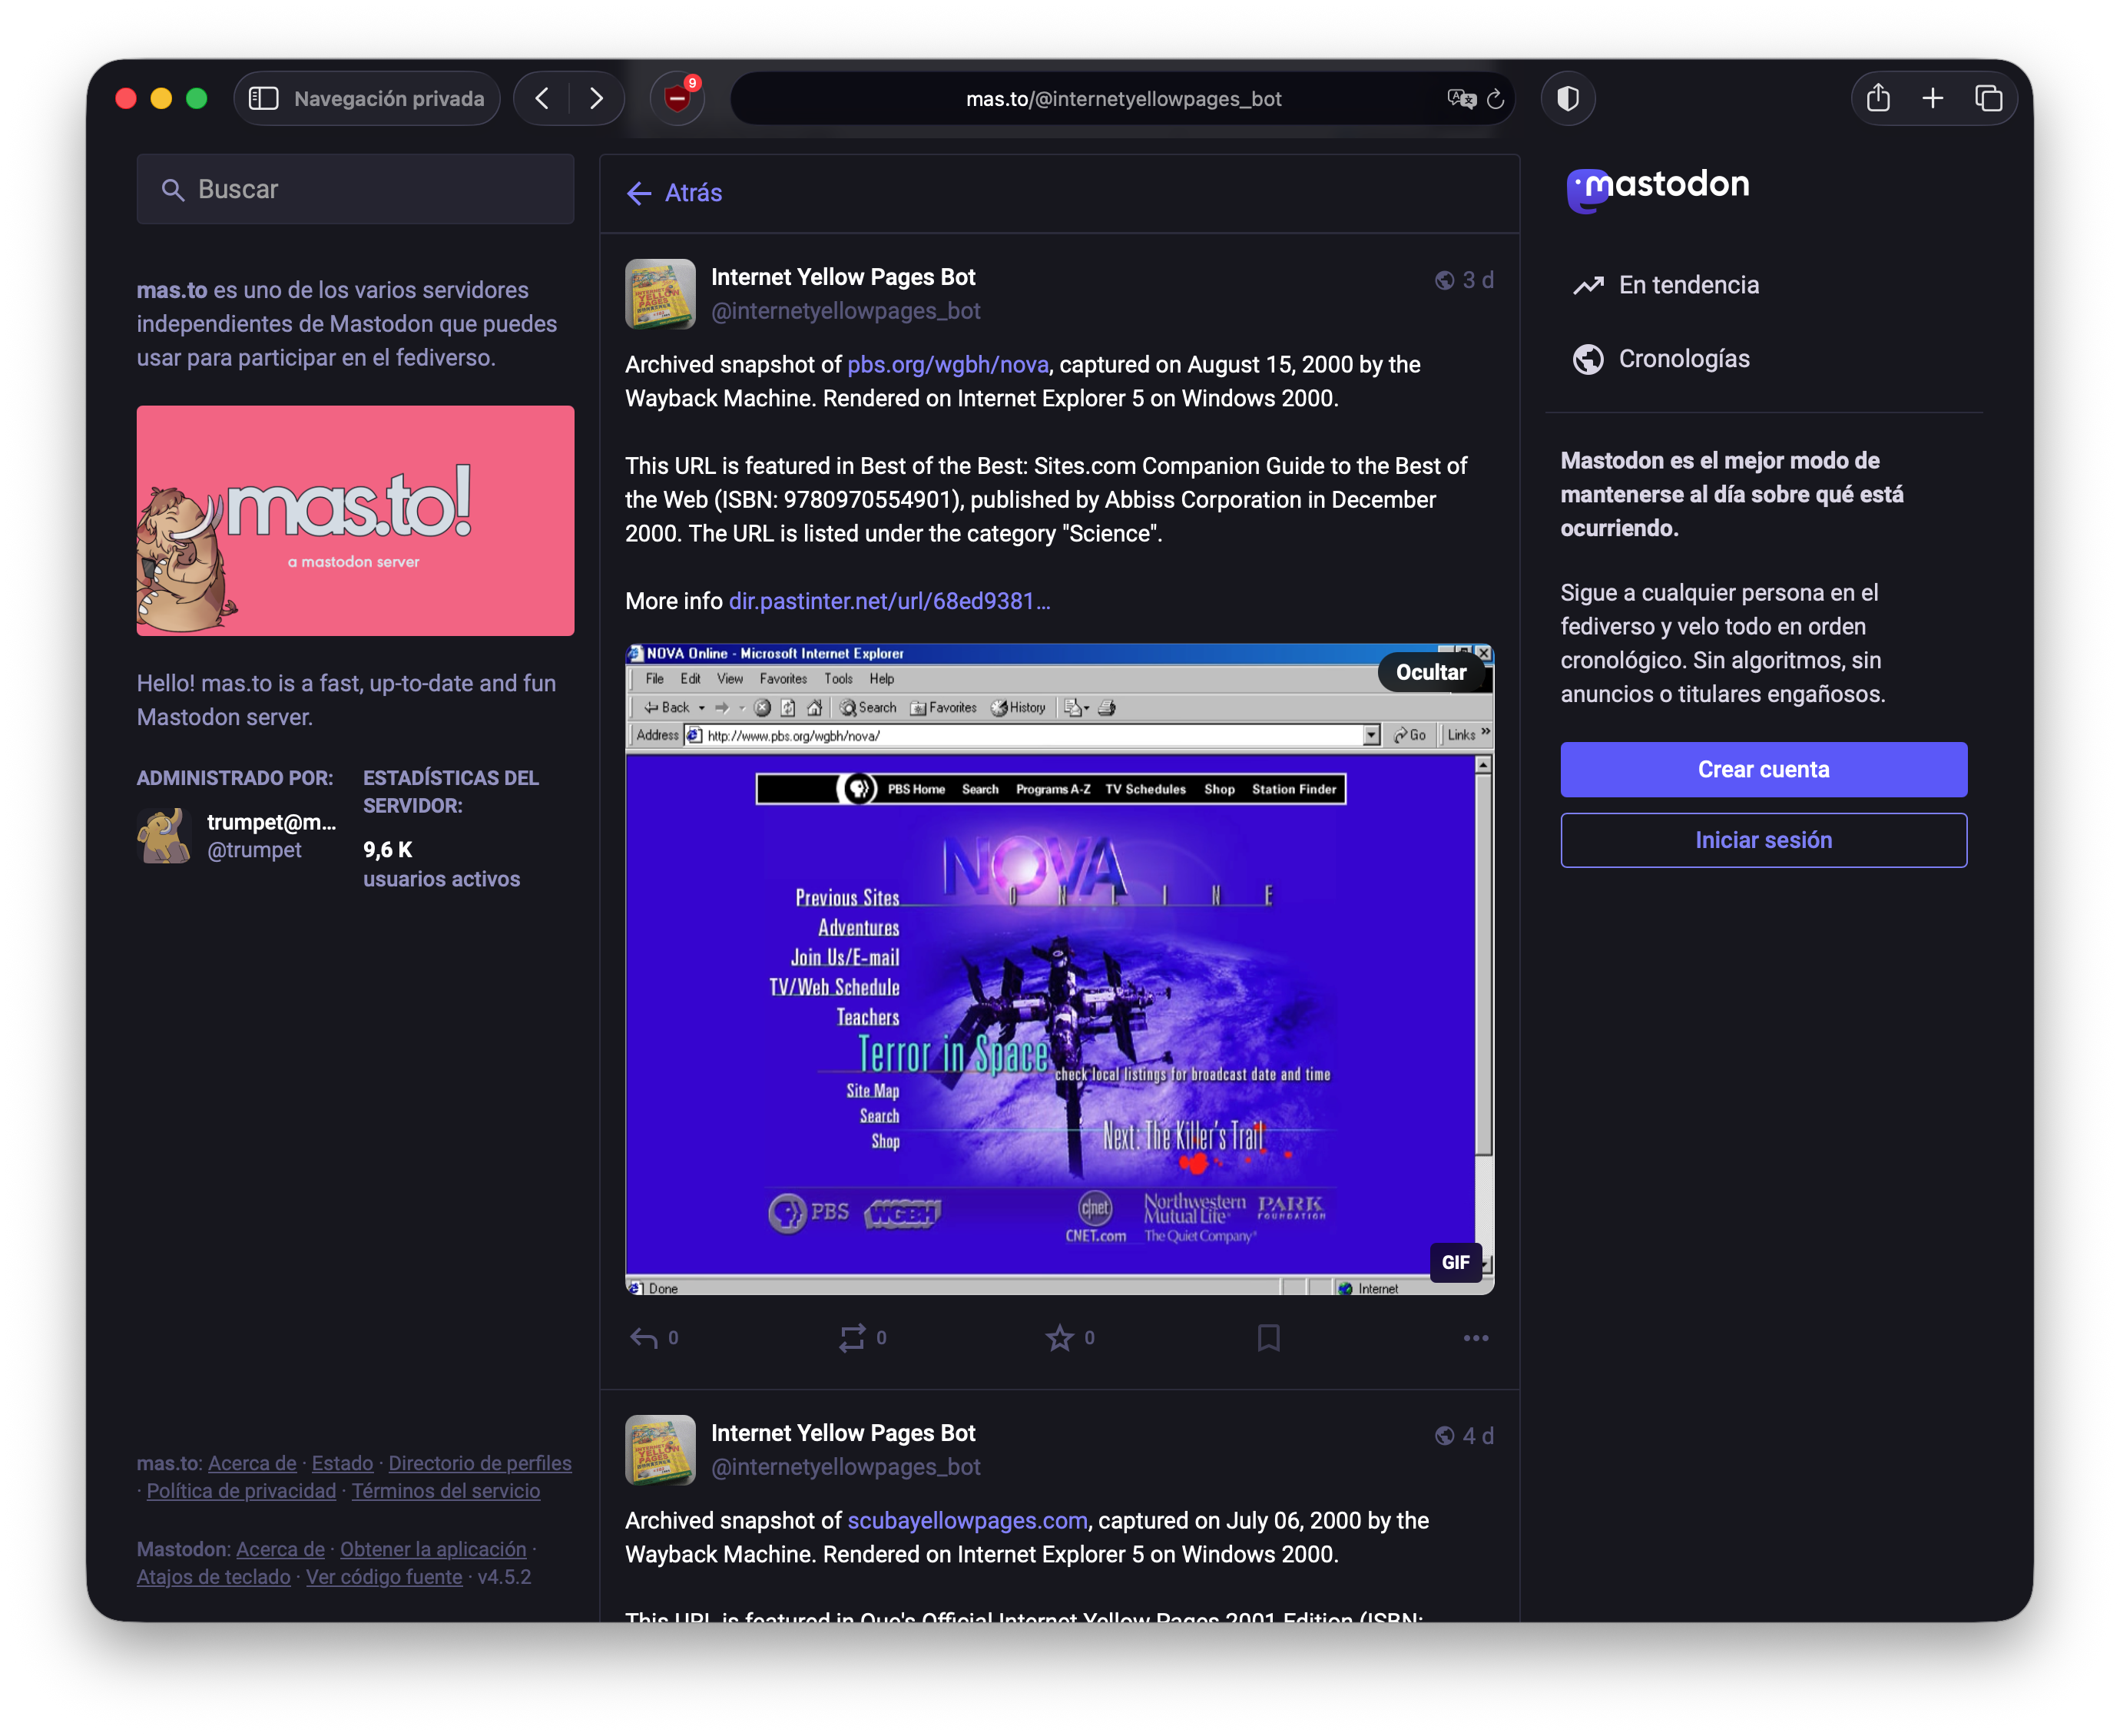This screenshot has height=1736, width=2120.
Task: Go back using the Atrás arrow link
Action: [675, 193]
